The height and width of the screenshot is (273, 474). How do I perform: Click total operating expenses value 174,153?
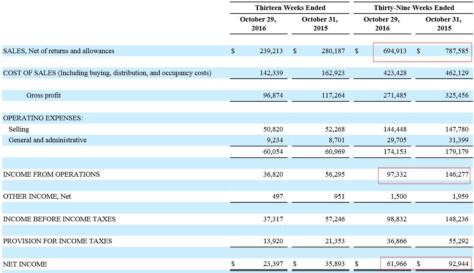pos(395,152)
